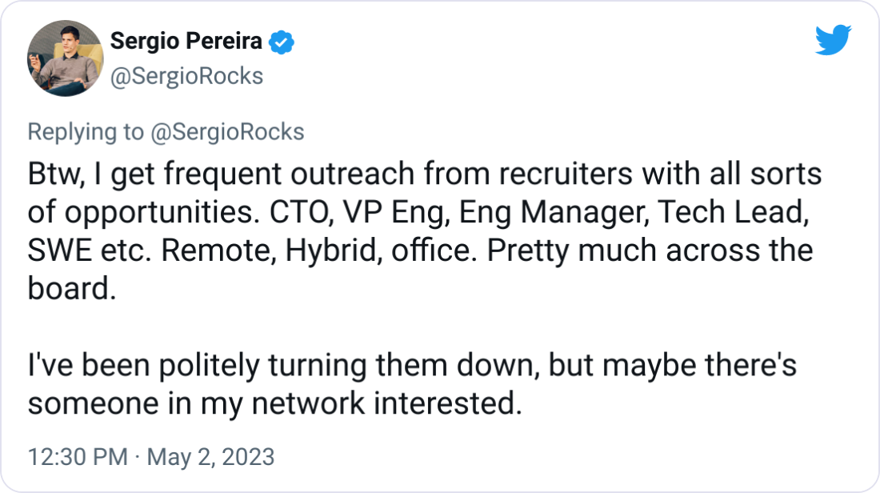The height and width of the screenshot is (493, 880).
Task: Open Sergio Pereira's profile picture
Action: click(x=64, y=58)
